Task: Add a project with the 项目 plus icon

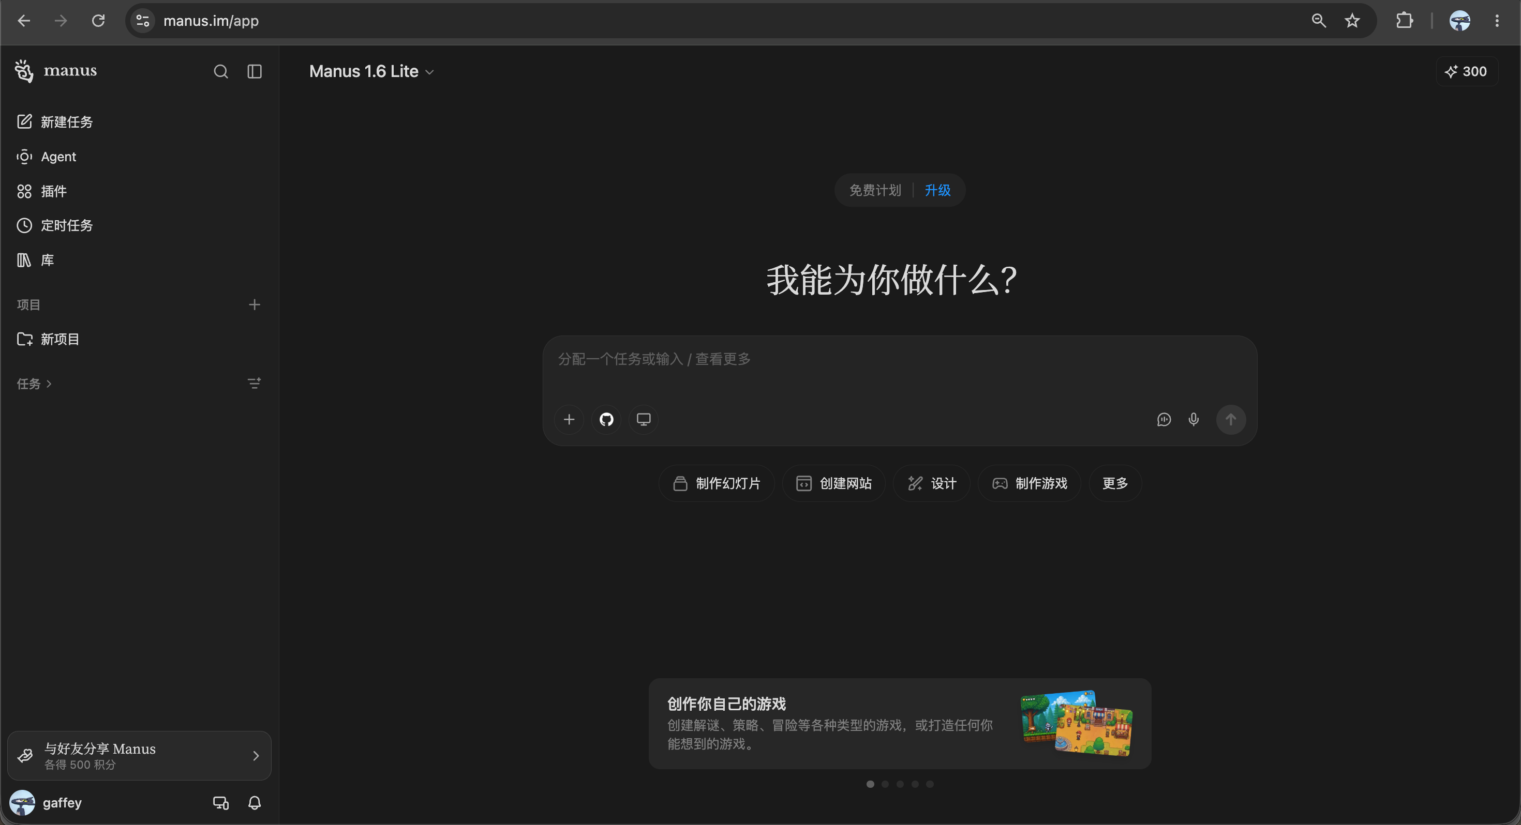Action: [255, 304]
